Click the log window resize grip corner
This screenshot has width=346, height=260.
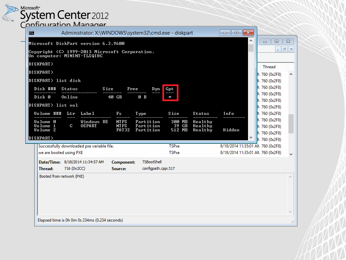tap(293, 222)
